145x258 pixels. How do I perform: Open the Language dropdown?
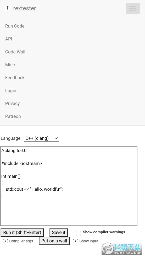coord(41,138)
